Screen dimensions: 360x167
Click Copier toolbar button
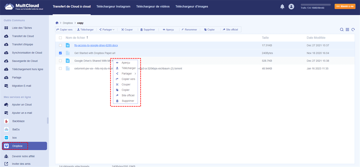point(209,30)
